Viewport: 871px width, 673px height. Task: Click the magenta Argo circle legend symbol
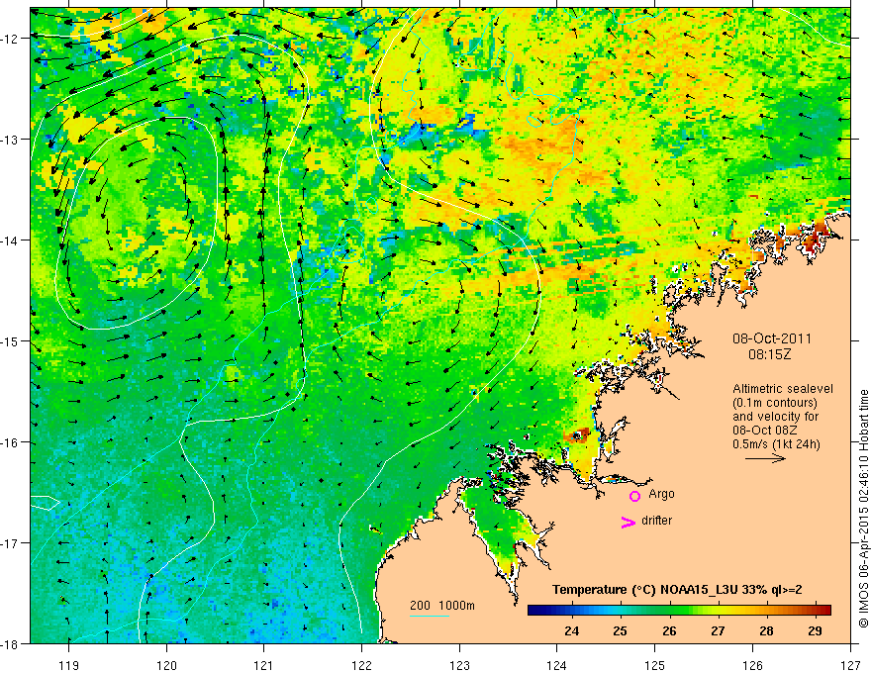(634, 496)
